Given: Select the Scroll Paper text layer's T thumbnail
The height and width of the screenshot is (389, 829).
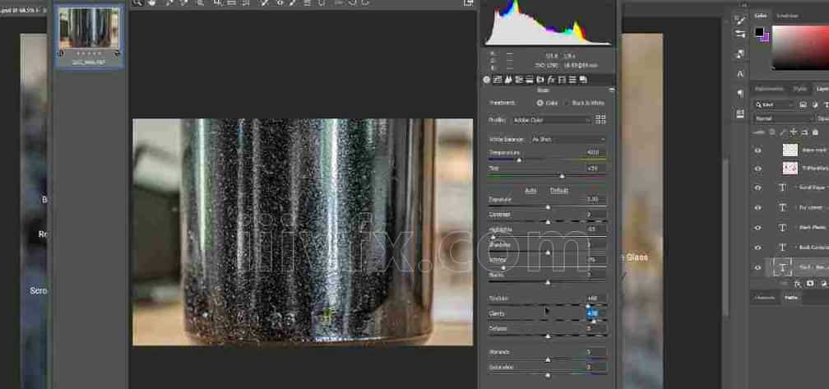Looking at the screenshot, I should tap(782, 188).
